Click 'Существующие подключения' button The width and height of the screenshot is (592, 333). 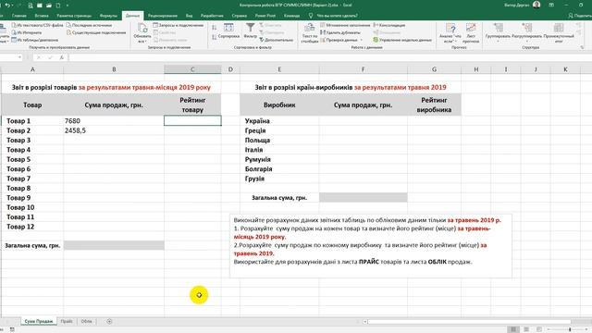click(x=96, y=33)
